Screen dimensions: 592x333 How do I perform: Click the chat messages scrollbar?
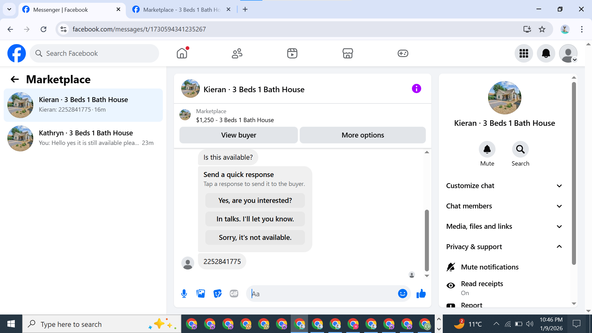click(x=427, y=240)
